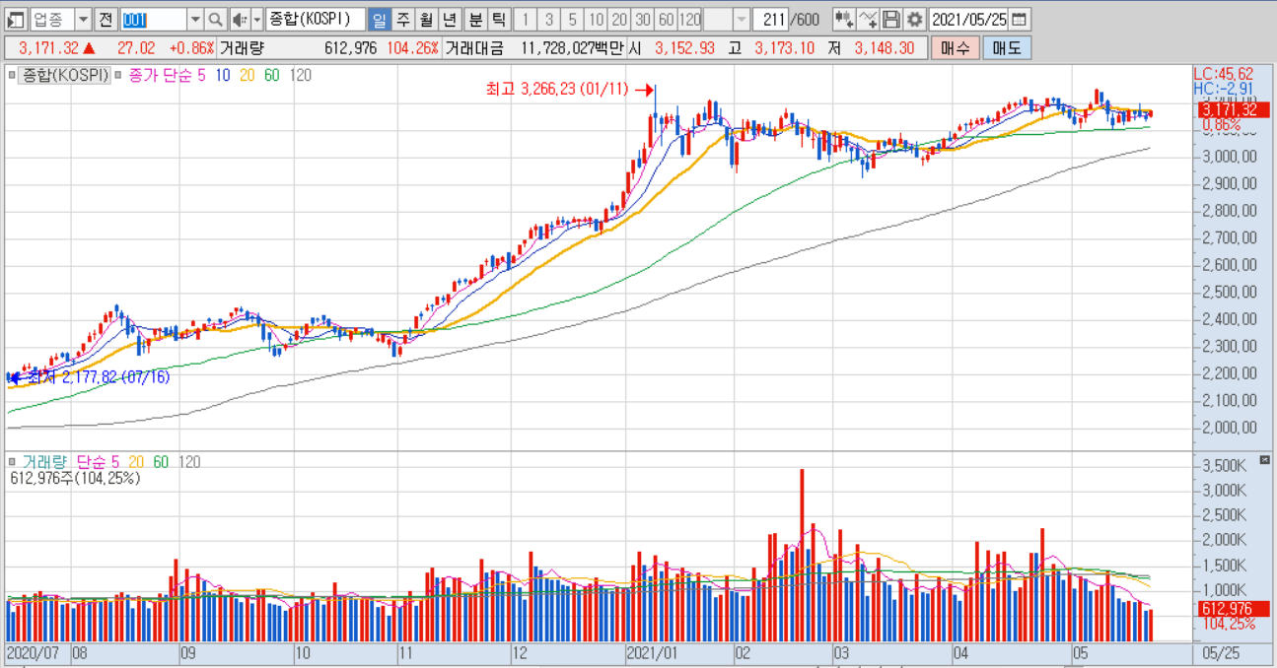The height and width of the screenshot is (668, 1277).
Task: Click the price legend's 5 period value
Action: click(201, 74)
